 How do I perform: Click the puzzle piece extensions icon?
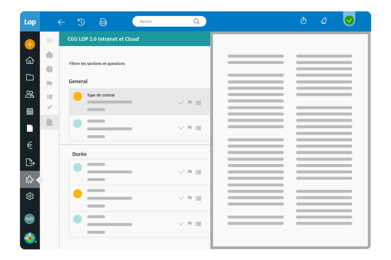click(30, 180)
